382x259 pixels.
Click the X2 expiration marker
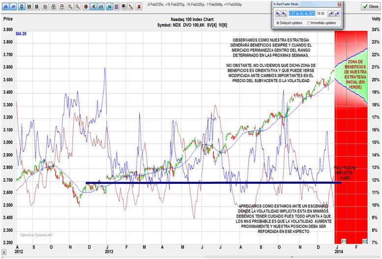point(365,241)
